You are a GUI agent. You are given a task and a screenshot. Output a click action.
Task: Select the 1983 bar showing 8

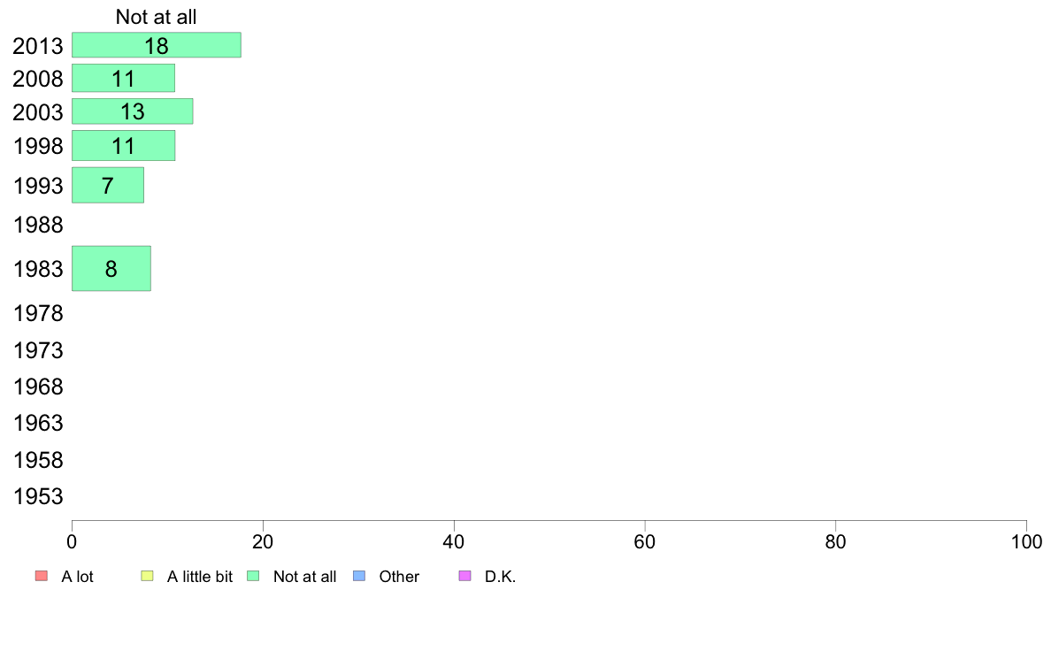[x=111, y=268]
